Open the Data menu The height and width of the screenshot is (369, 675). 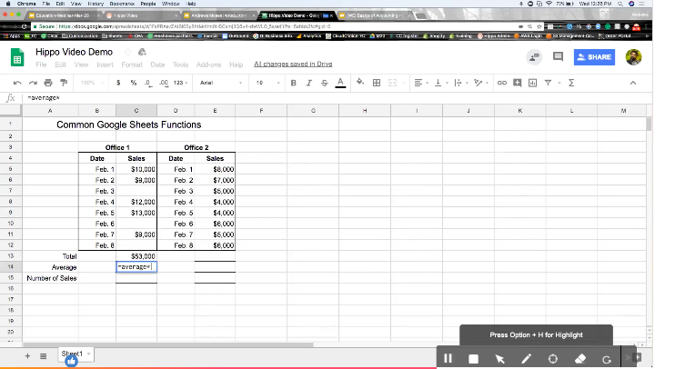[x=157, y=65]
